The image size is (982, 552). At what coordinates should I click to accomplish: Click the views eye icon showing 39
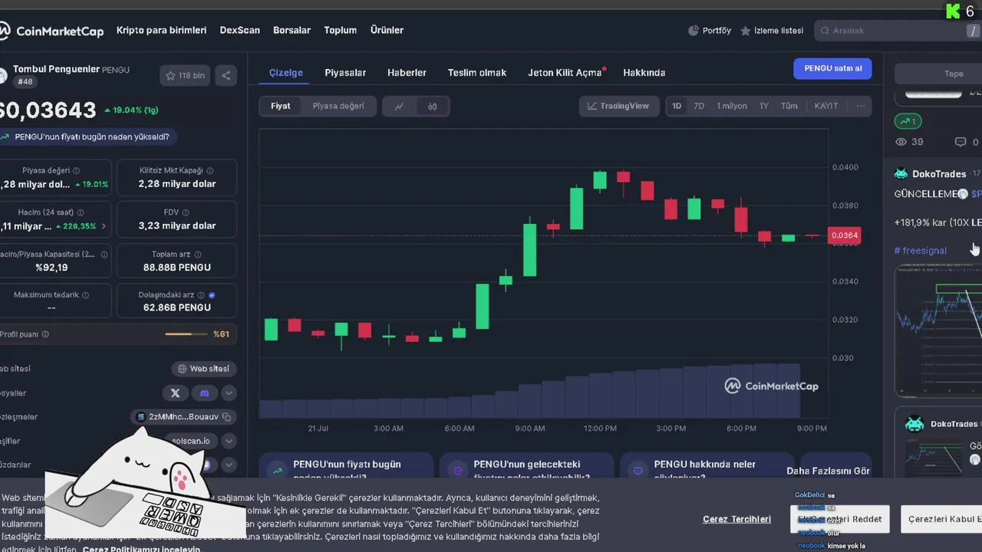pyautogui.click(x=901, y=142)
